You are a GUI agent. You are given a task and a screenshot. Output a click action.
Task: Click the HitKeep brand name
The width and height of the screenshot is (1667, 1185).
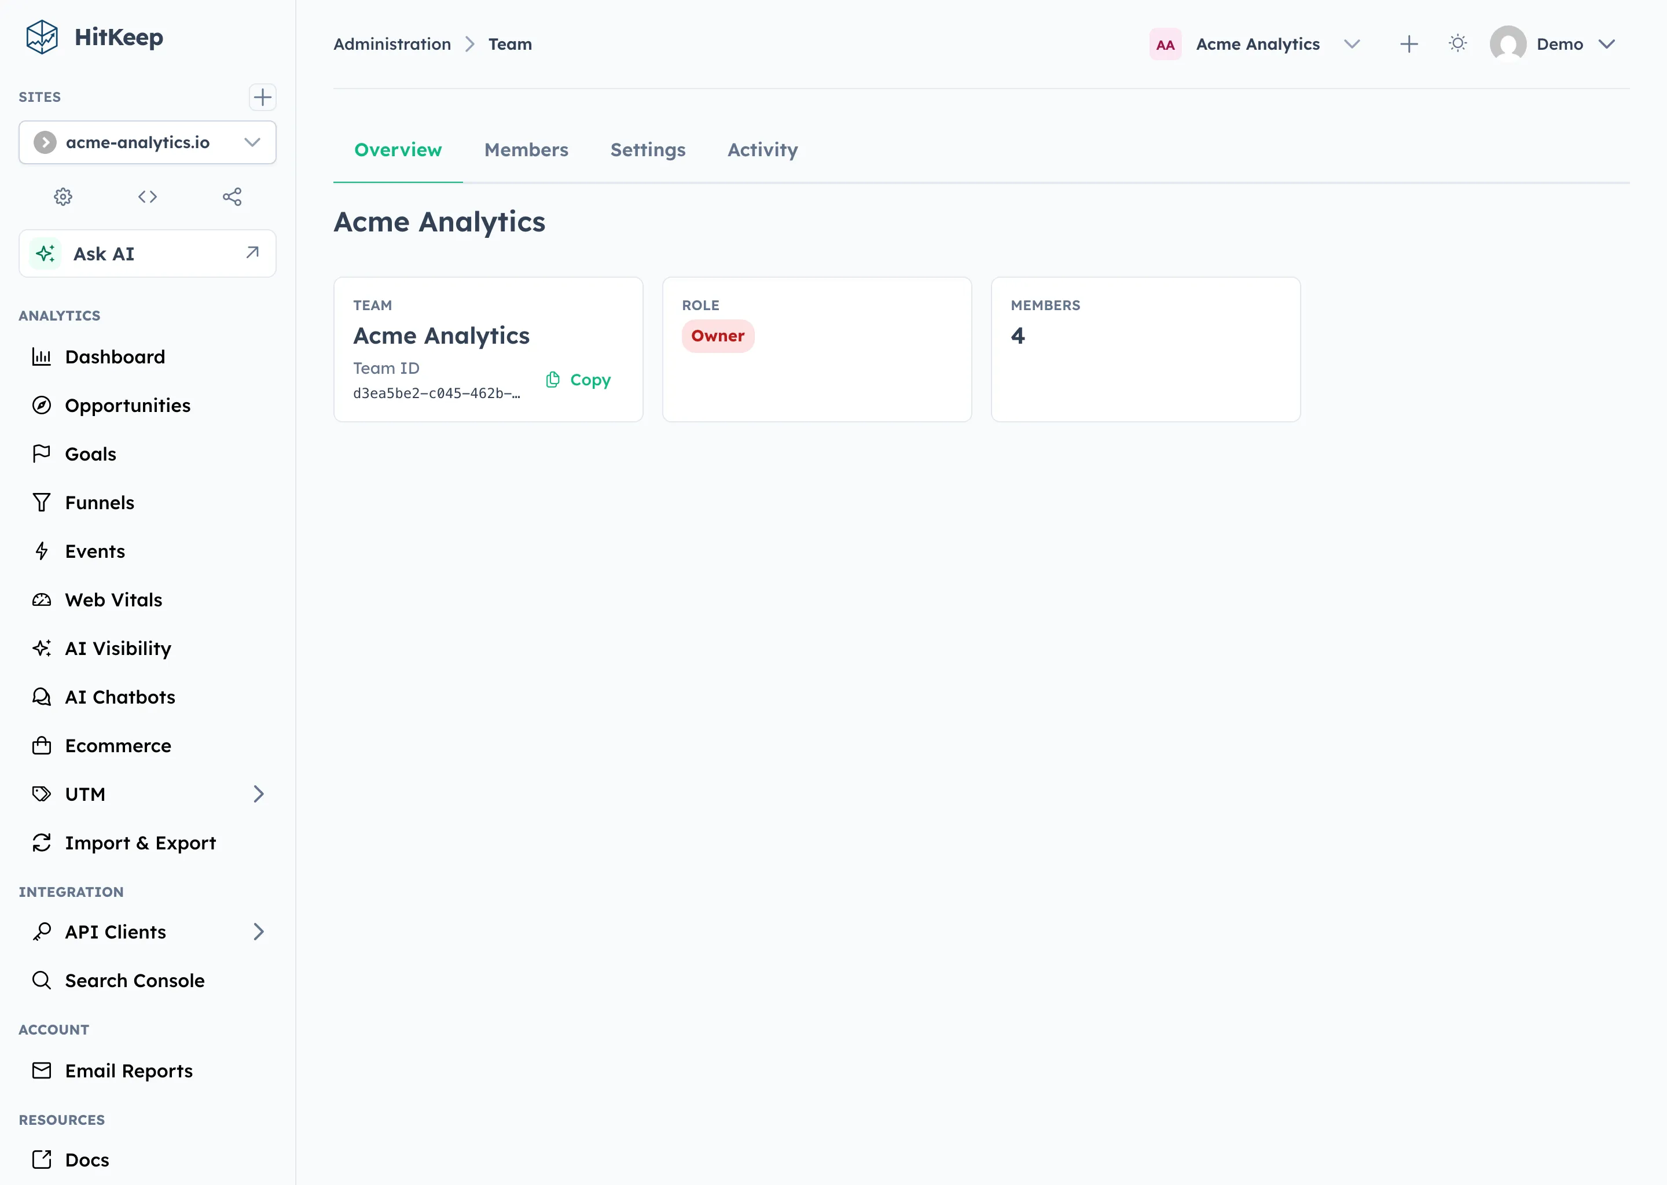tap(119, 37)
